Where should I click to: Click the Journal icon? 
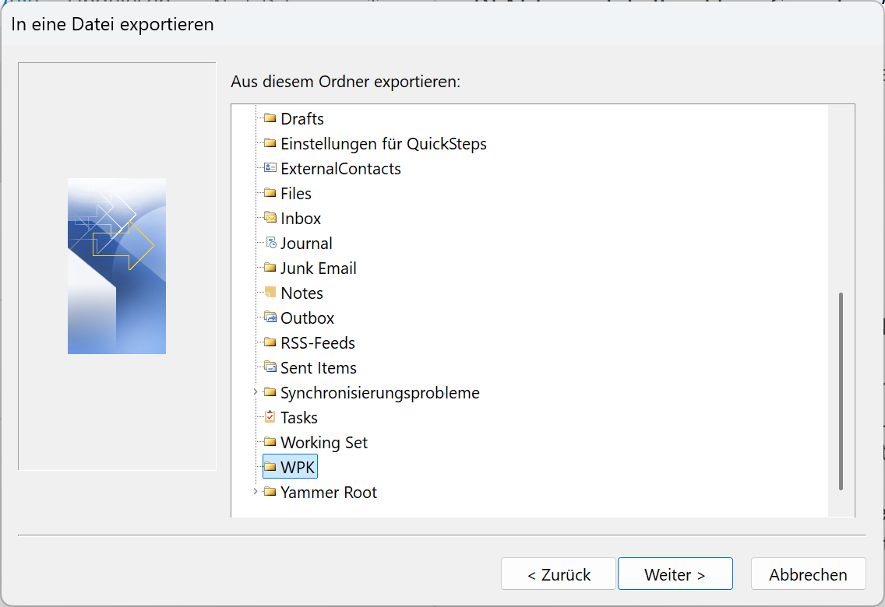click(x=271, y=242)
